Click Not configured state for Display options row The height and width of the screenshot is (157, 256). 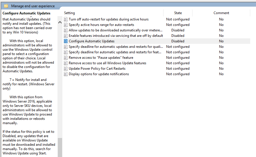178,74
